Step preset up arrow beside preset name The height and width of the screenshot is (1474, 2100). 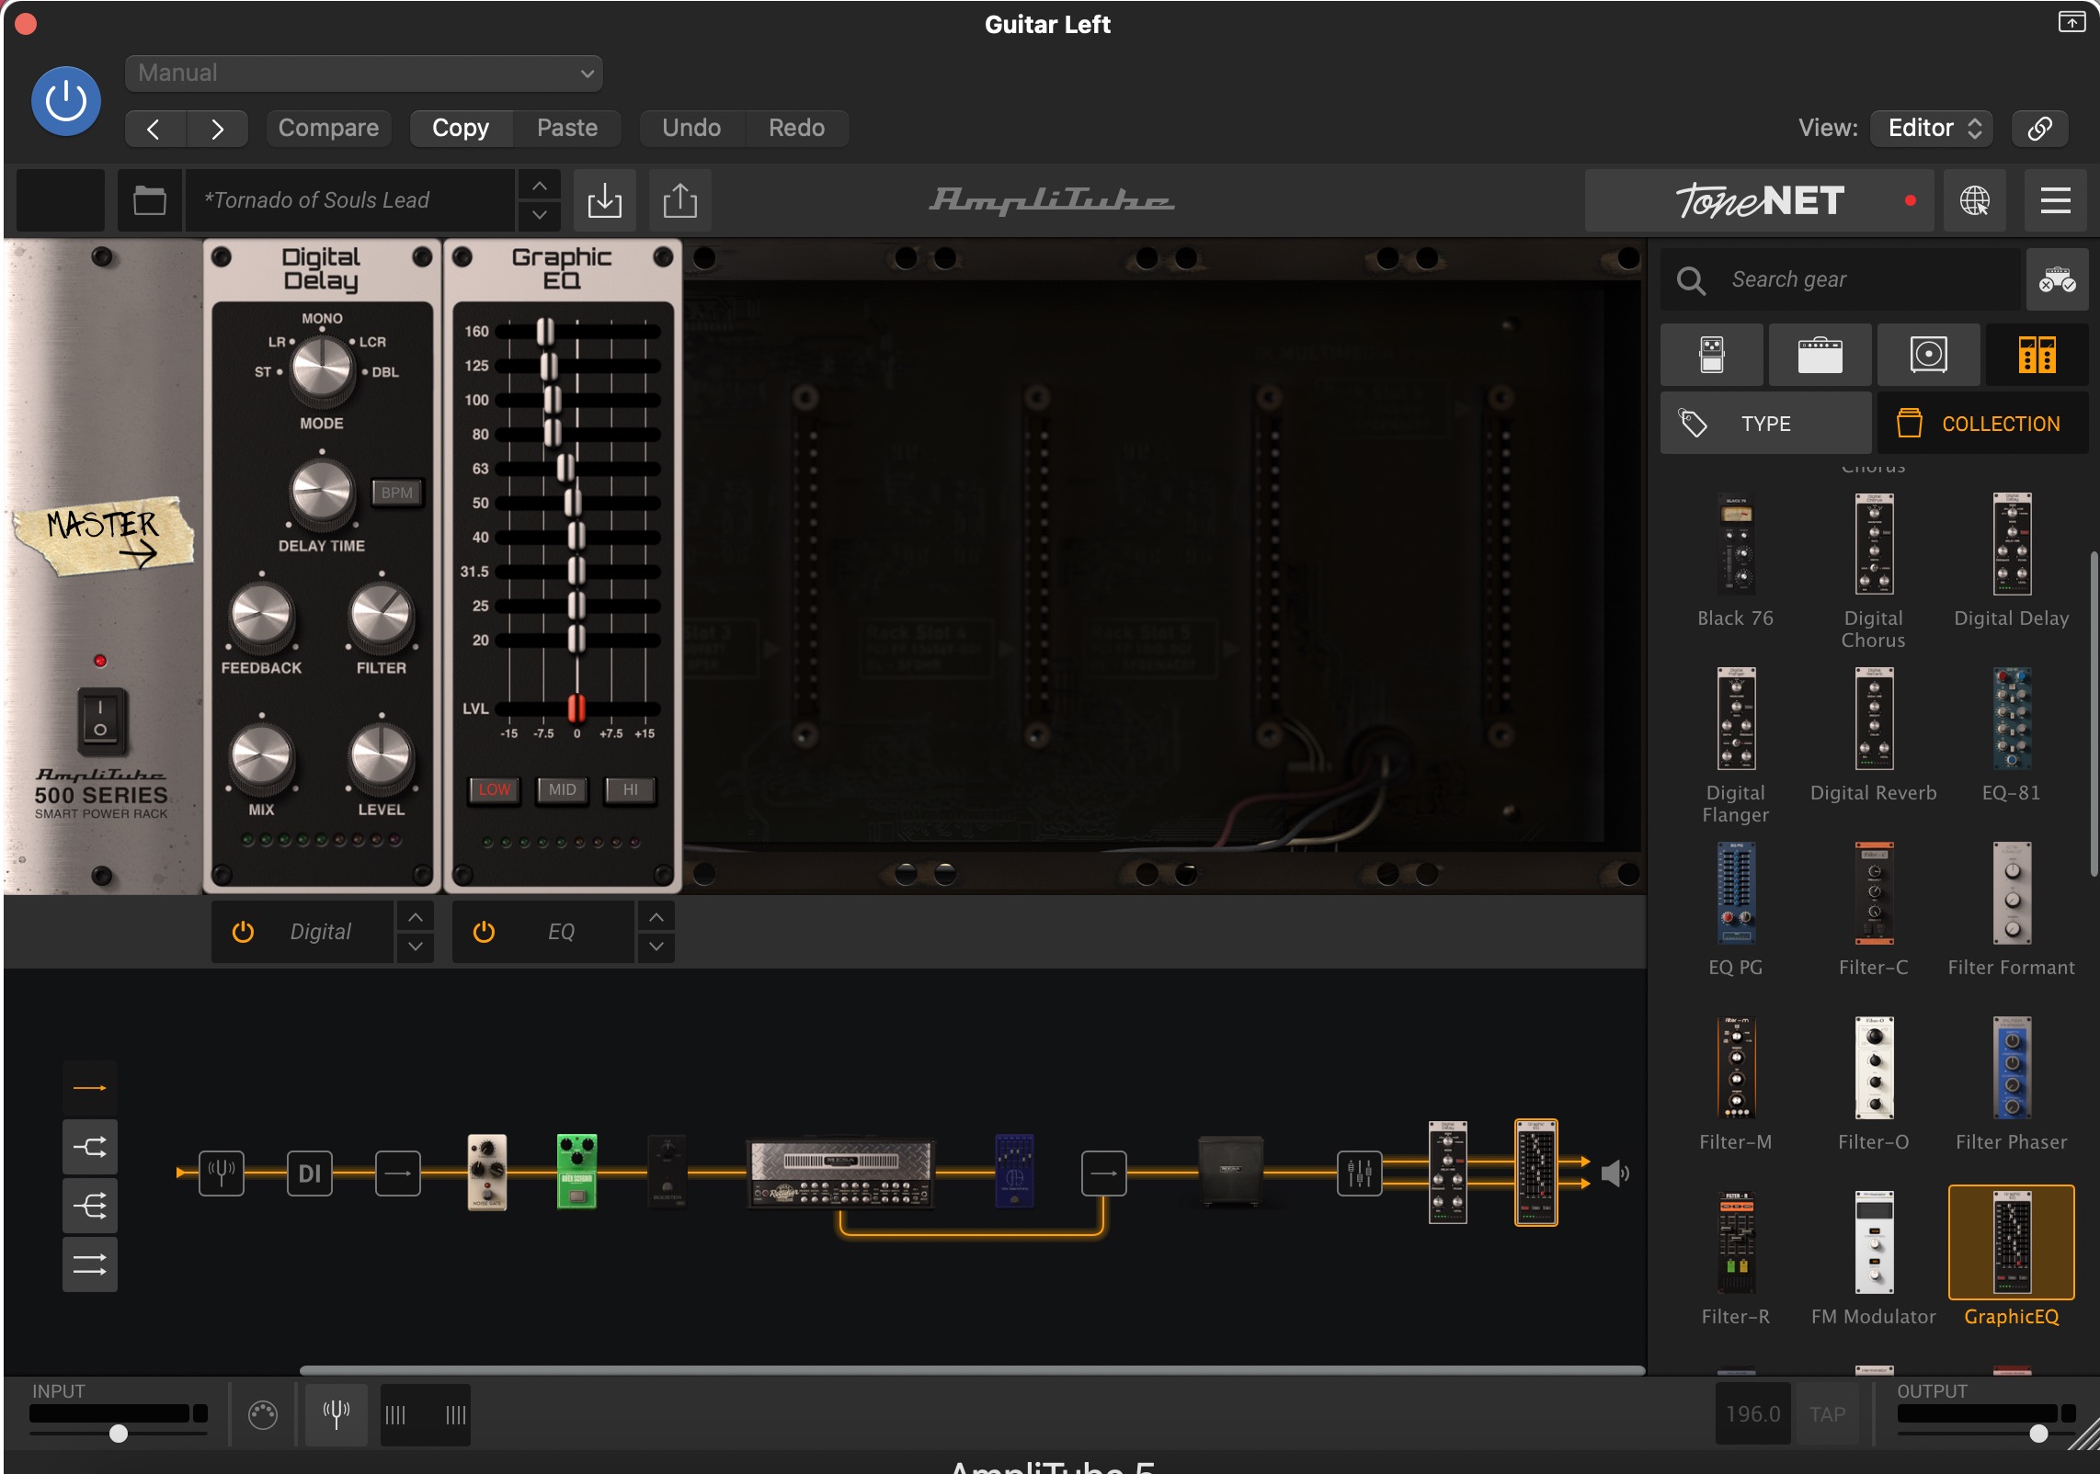(x=540, y=186)
